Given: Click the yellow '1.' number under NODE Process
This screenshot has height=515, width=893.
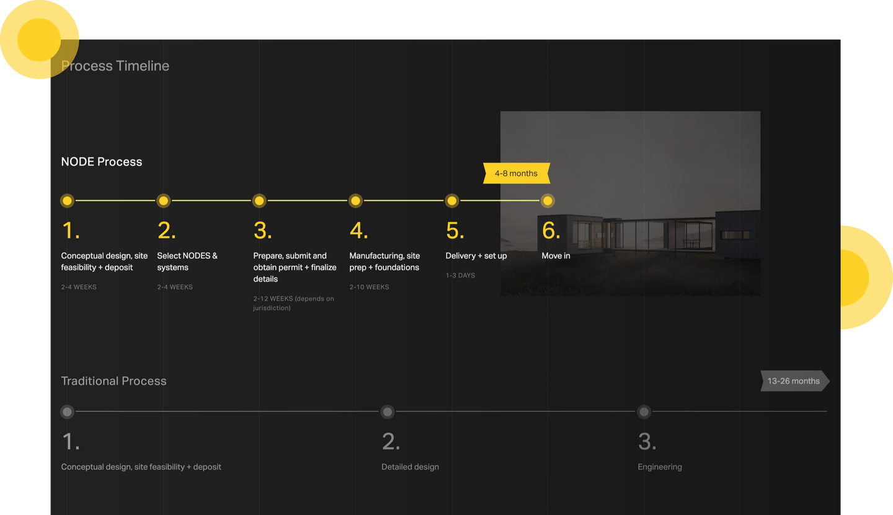Looking at the screenshot, I should tap(71, 231).
